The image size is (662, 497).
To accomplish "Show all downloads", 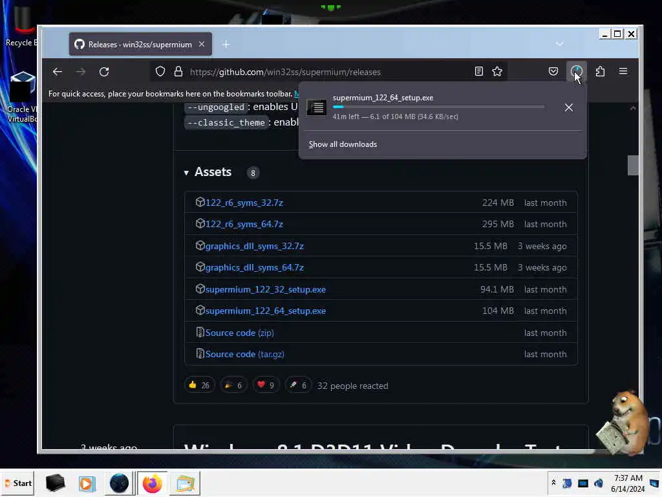I will 343,144.
